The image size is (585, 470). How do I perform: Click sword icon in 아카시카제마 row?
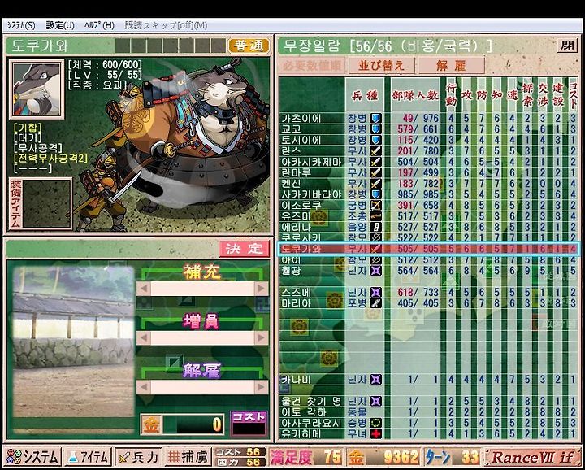[x=375, y=162]
